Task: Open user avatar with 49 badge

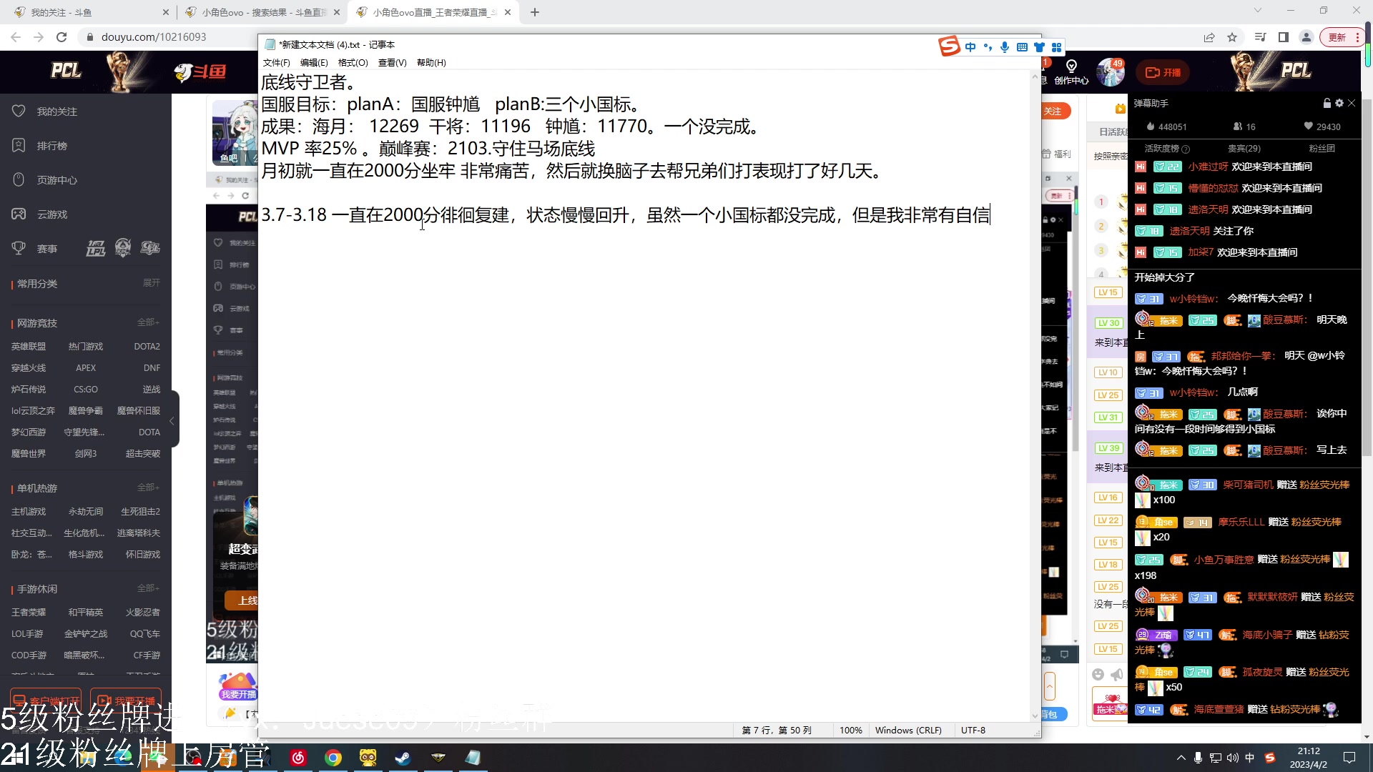Action: tap(1111, 71)
